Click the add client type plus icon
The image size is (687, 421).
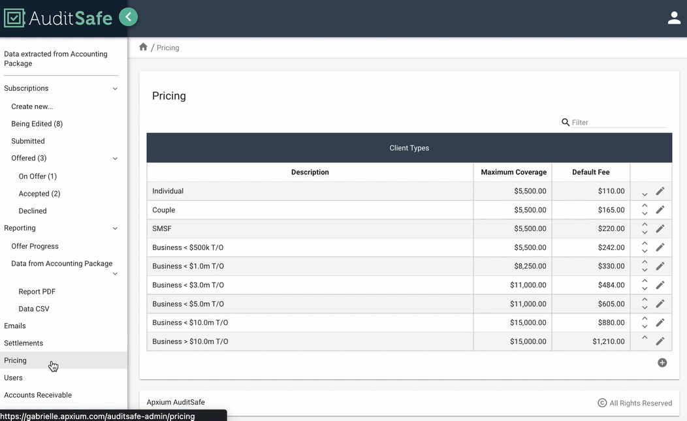[x=662, y=362]
